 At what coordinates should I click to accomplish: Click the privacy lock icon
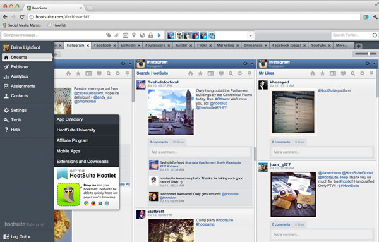pos(150,35)
